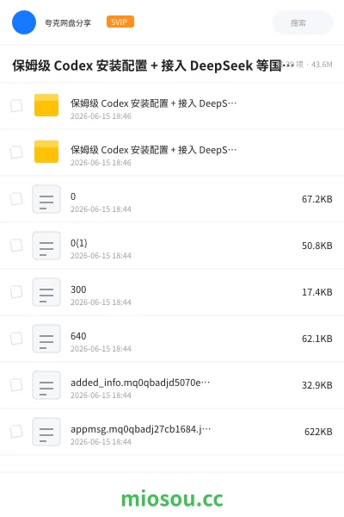Open added_info.mq0qbadjd5070e… file name

click(x=140, y=383)
